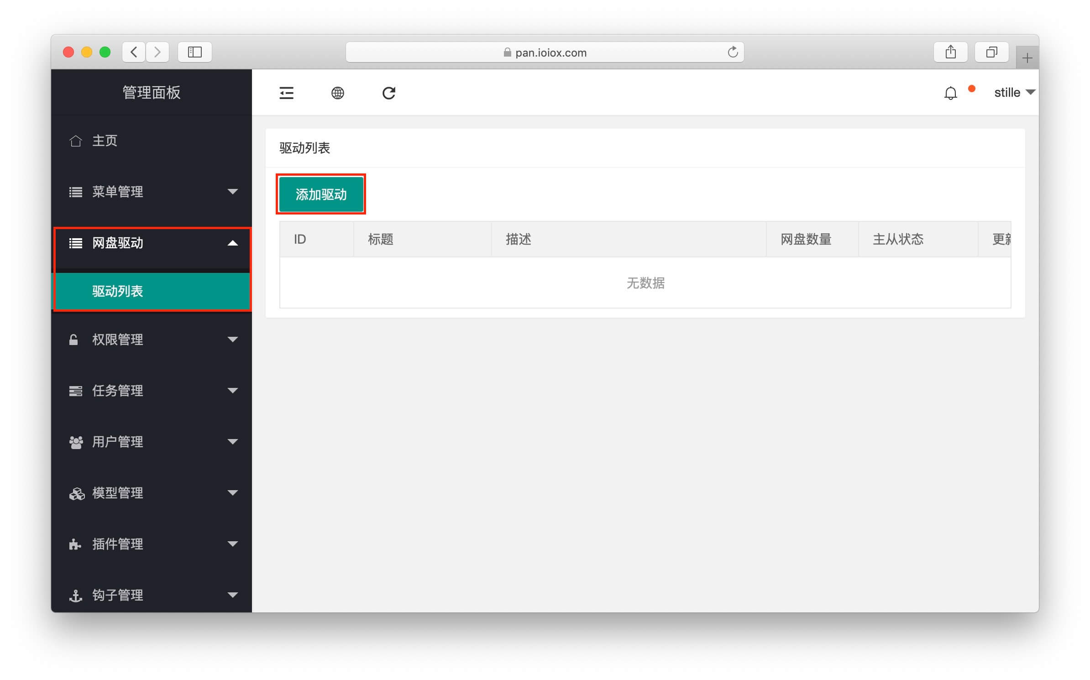1090x680 pixels.
Task: Open 用户管理 menu label
Action: [118, 442]
